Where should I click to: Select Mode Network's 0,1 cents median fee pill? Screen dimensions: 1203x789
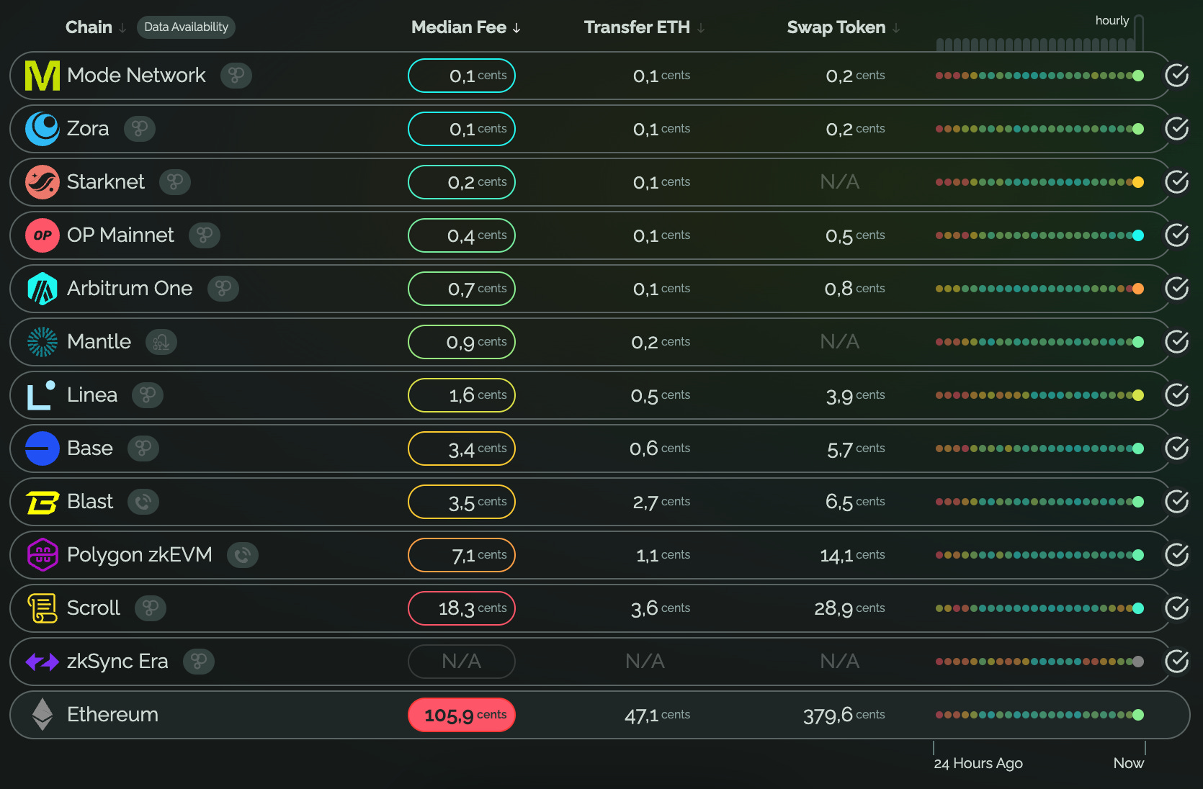pyautogui.click(x=462, y=76)
